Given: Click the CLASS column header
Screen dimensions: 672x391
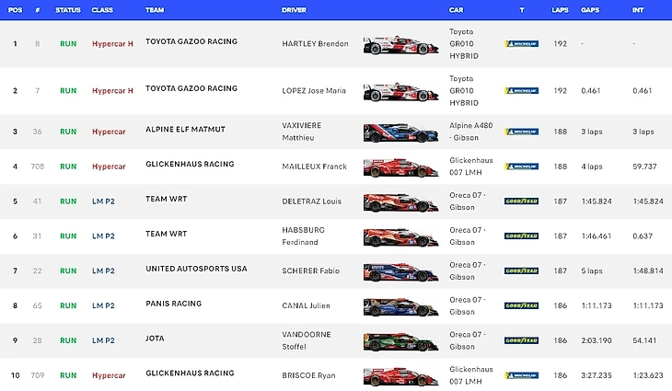Looking at the screenshot, I should click(x=102, y=10).
